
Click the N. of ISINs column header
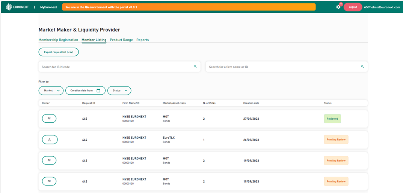[x=209, y=103]
